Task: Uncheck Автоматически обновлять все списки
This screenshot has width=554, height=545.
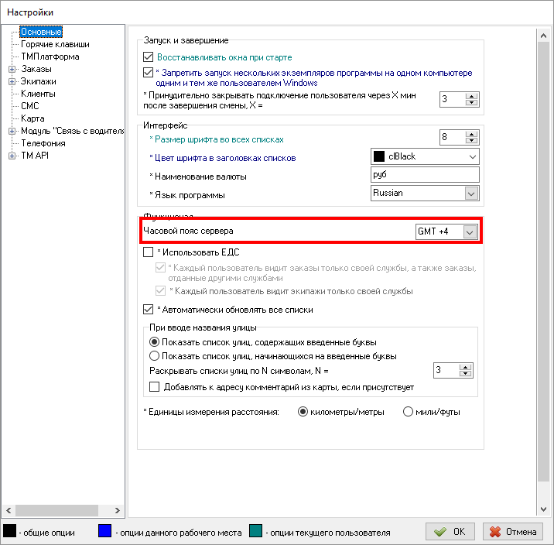Action: coord(149,310)
